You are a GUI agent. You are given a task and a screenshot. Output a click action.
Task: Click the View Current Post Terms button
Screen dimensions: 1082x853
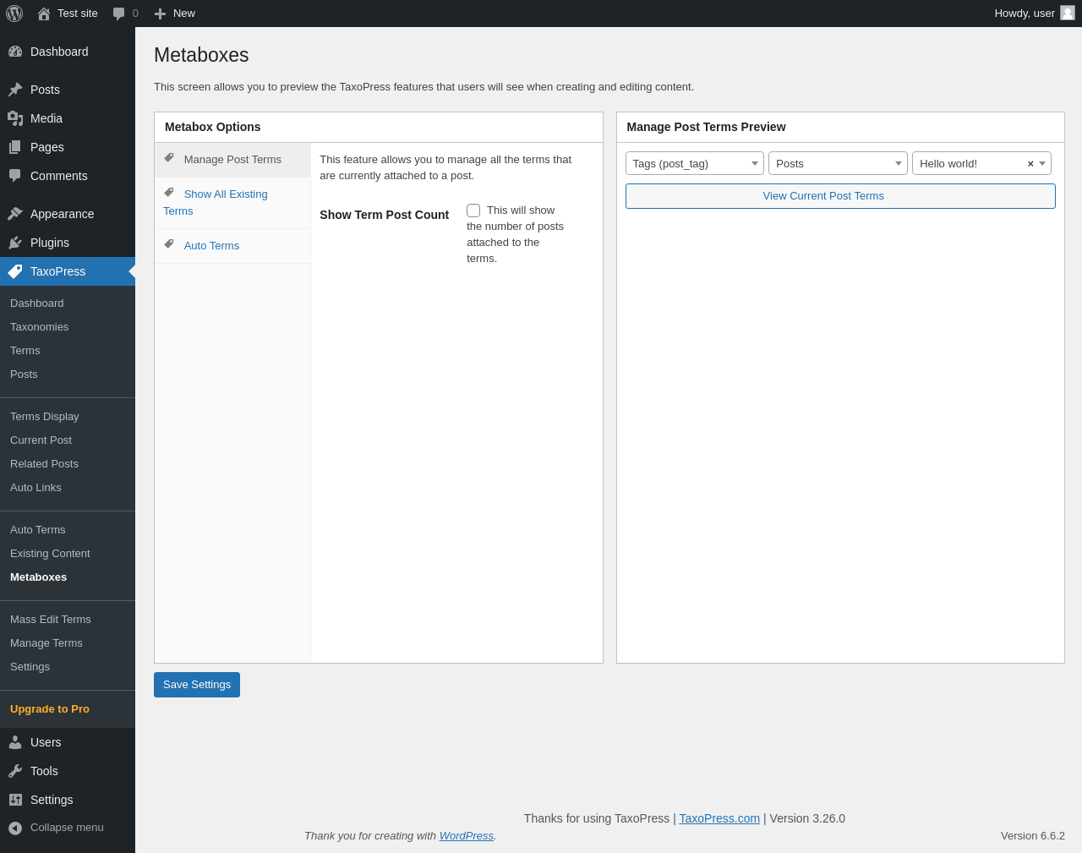click(839, 196)
